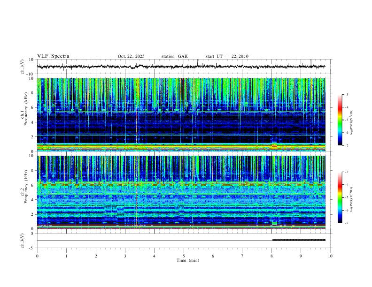Click the 5 minute tick label on time axis
372x287 pixels.
(184, 256)
